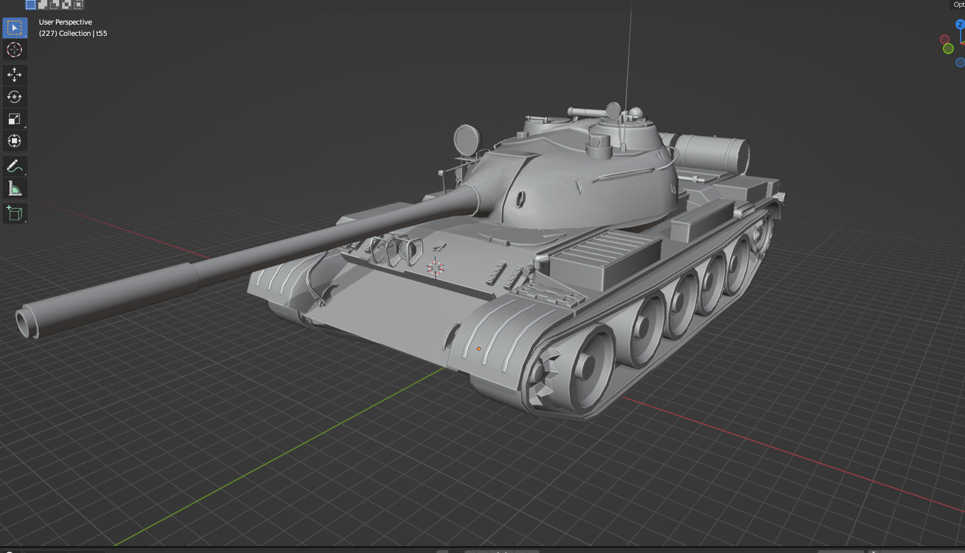Select the Scale tool

(x=14, y=119)
